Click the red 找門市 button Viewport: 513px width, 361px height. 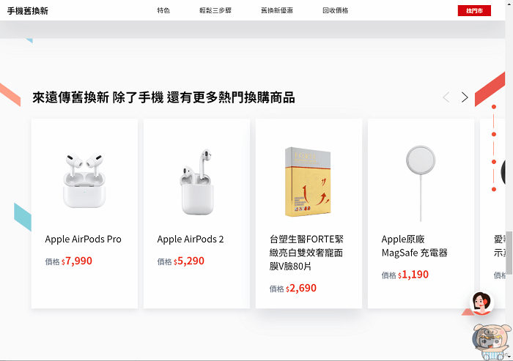click(474, 11)
